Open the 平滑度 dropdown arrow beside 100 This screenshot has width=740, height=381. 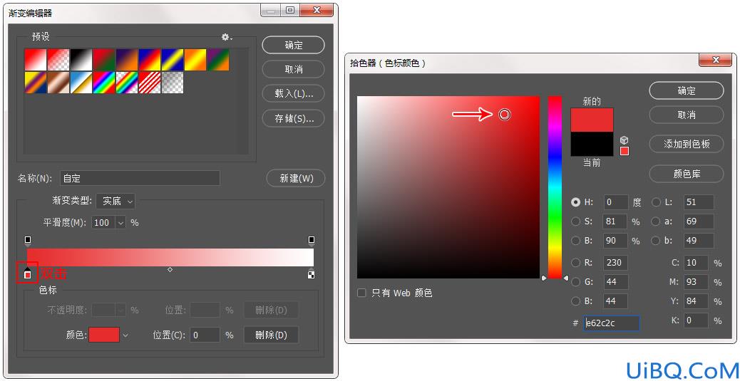pyautogui.click(x=120, y=223)
